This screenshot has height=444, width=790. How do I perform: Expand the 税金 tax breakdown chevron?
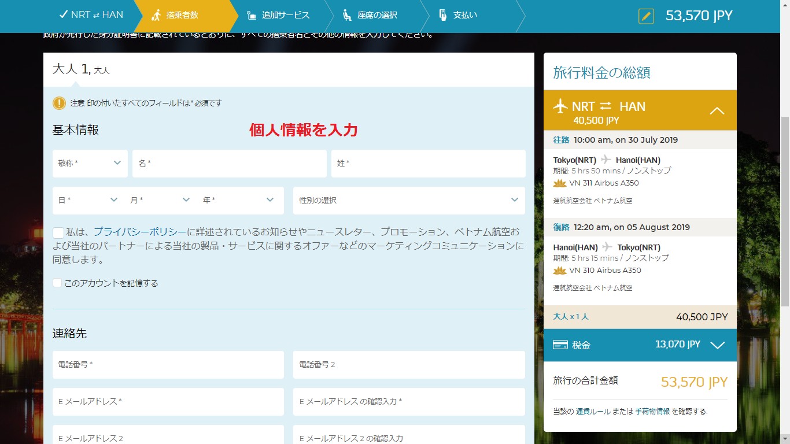pos(717,345)
